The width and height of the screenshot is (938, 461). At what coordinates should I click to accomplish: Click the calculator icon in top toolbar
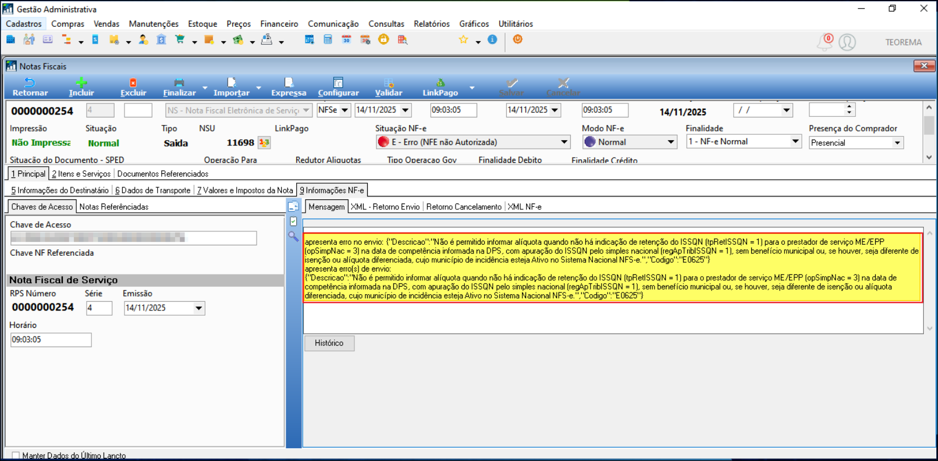pos(328,40)
